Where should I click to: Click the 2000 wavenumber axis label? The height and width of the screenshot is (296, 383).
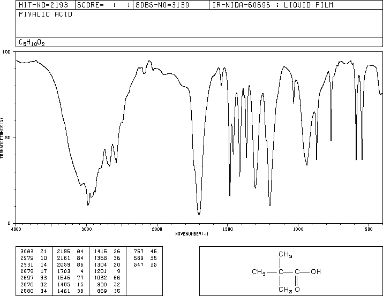[x=157, y=229]
